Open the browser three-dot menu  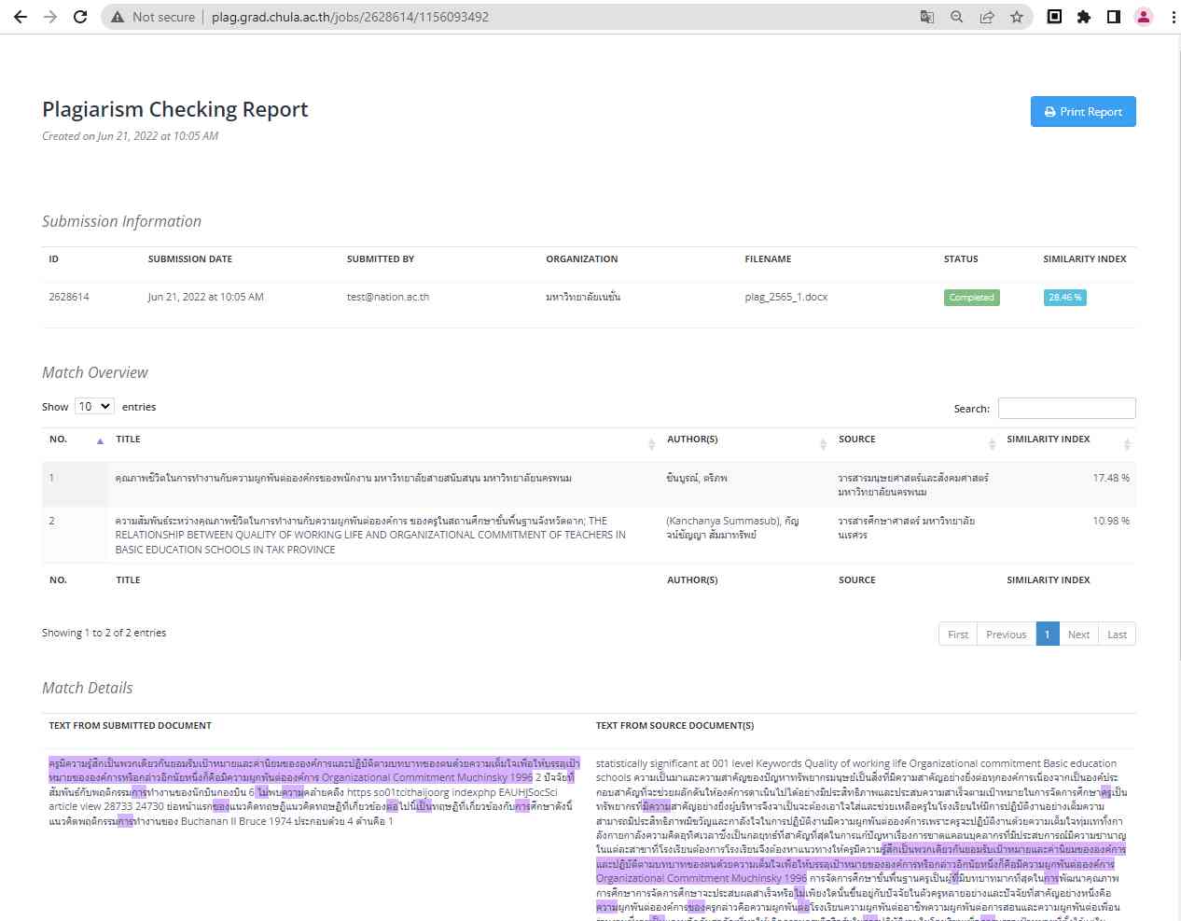coord(1173,17)
